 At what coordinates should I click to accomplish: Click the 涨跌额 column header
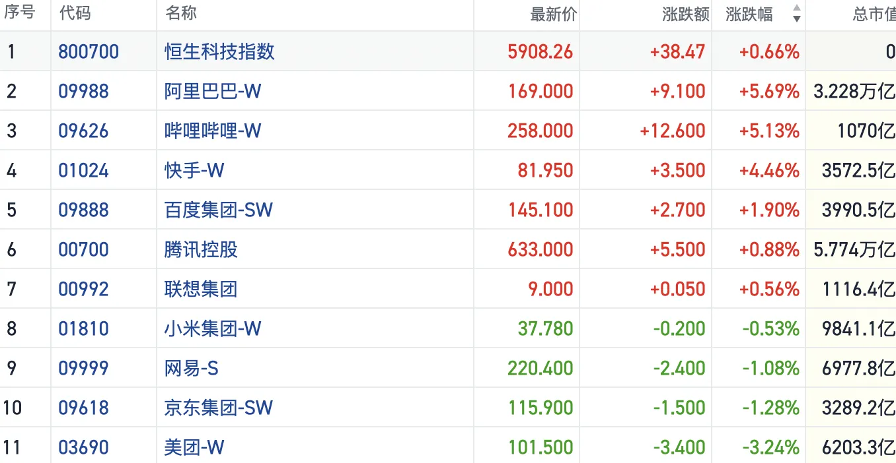click(685, 15)
